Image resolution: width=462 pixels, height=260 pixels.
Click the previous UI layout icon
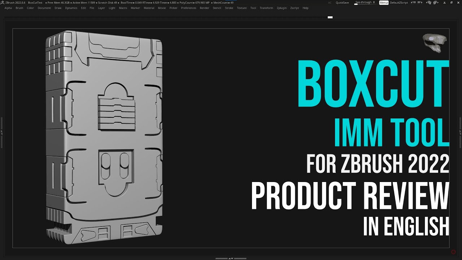pyautogui.click(x=429, y=3)
